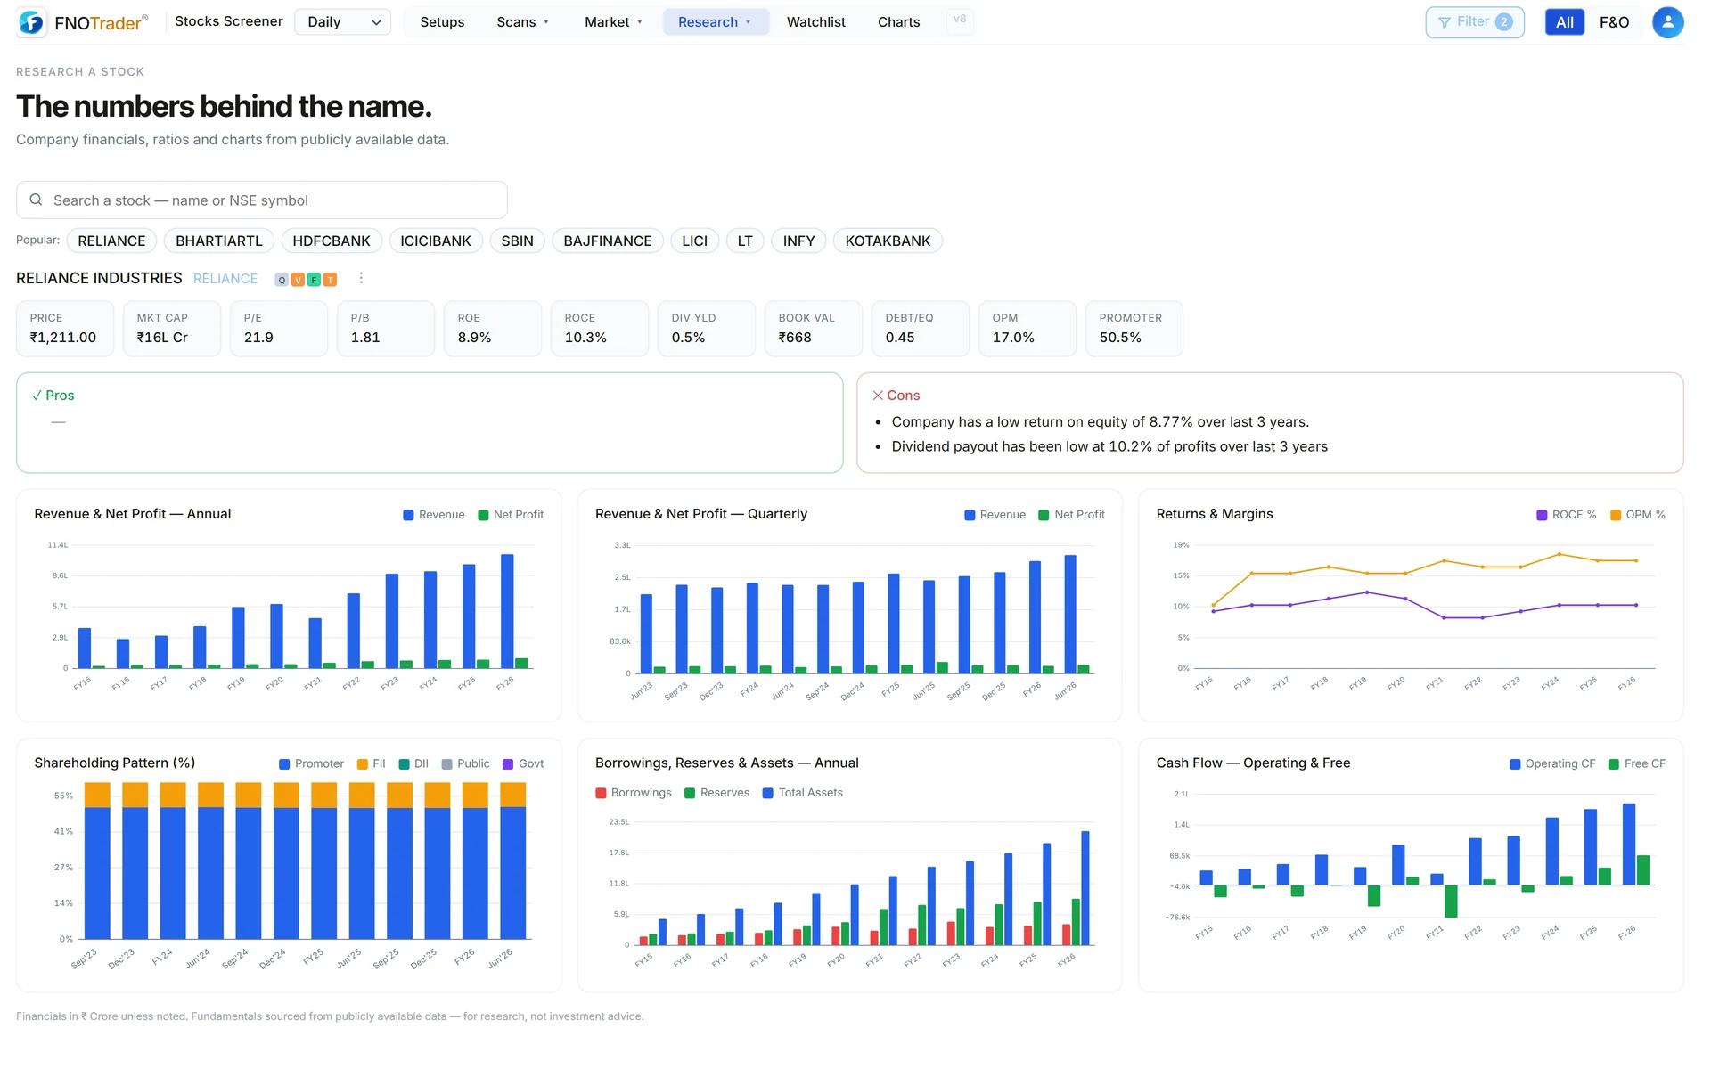Expand the Research menu
Viewport: 1711px width, 1069px height.
pyautogui.click(x=716, y=22)
